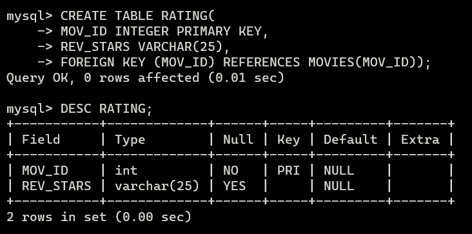Click the Default column header

350,139
